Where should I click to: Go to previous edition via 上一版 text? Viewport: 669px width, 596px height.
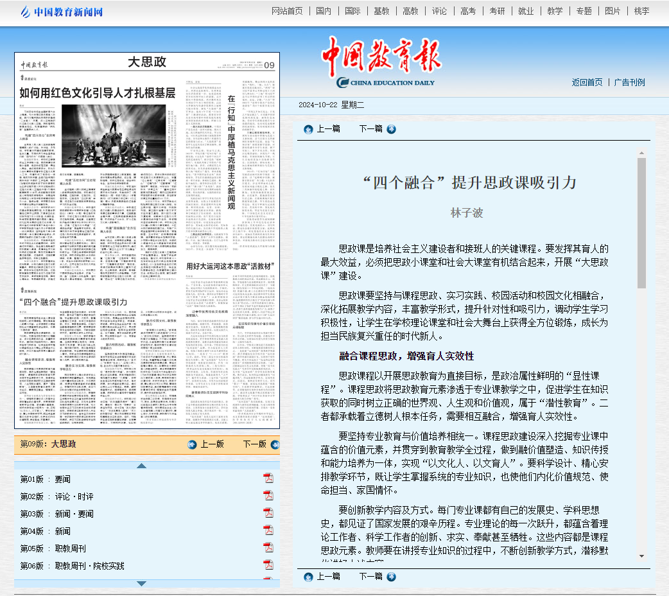tap(213, 444)
